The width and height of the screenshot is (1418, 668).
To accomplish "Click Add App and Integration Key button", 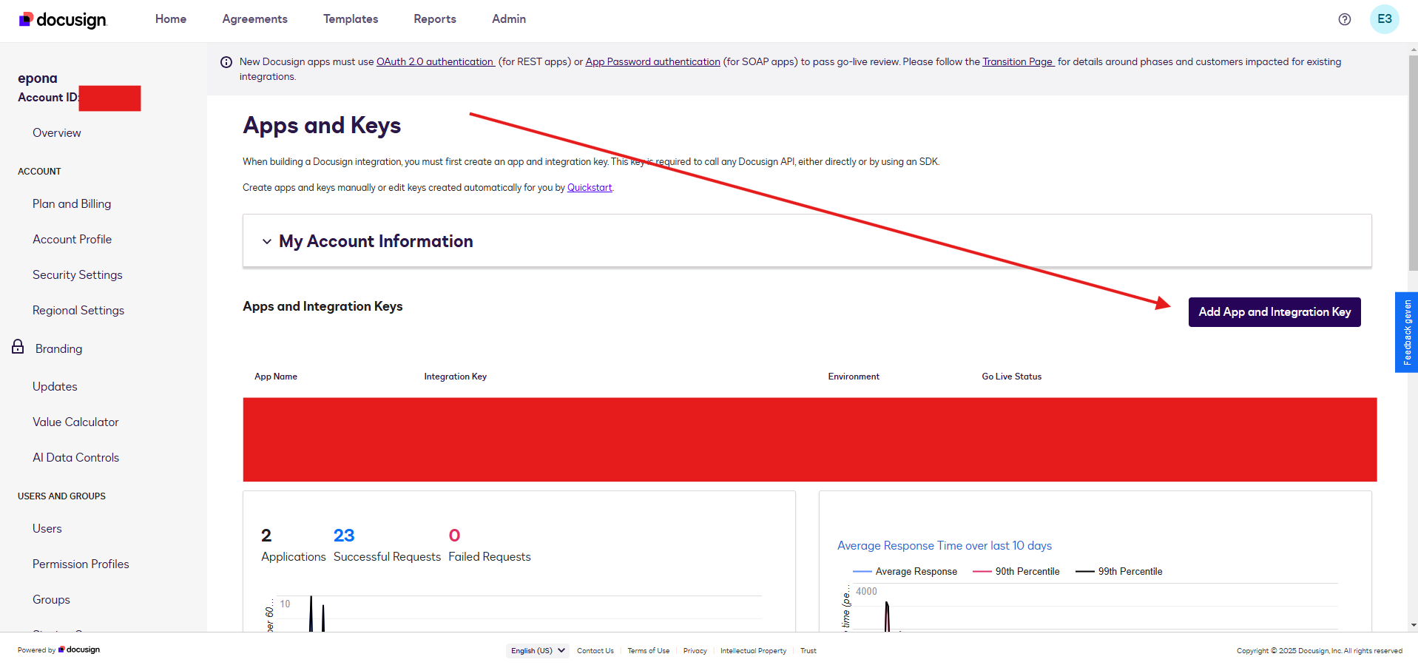I will pyautogui.click(x=1274, y=312).
